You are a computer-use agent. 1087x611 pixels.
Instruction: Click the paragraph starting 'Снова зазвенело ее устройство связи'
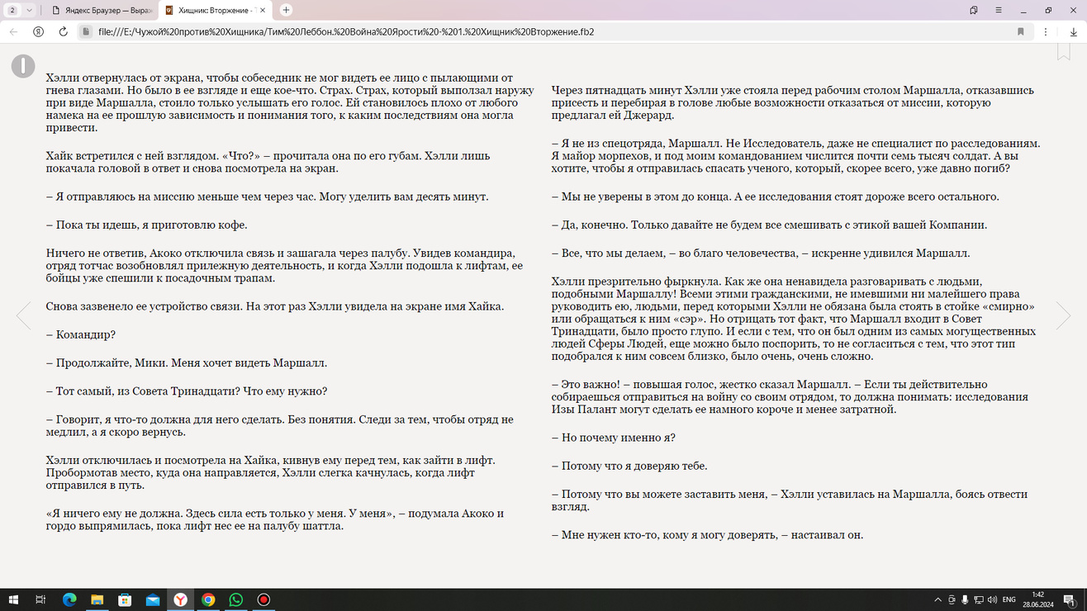pyautogui.click(x=275, y=307)
